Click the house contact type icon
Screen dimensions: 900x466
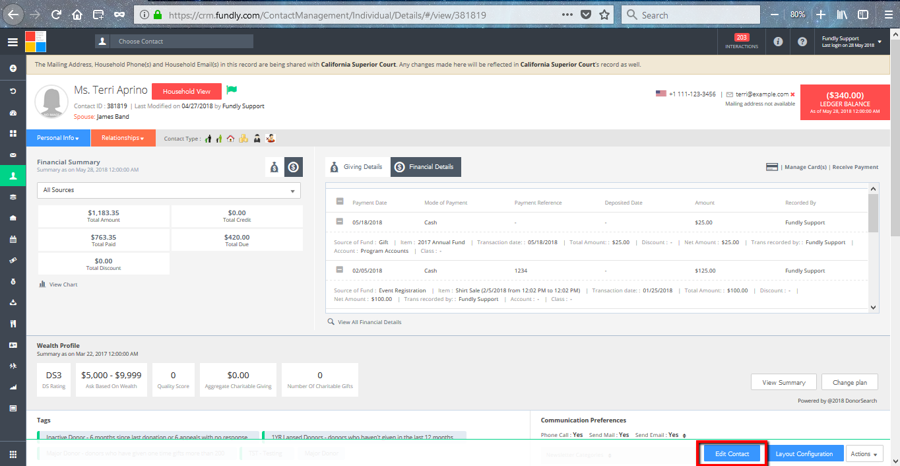(x=230, y=139)
